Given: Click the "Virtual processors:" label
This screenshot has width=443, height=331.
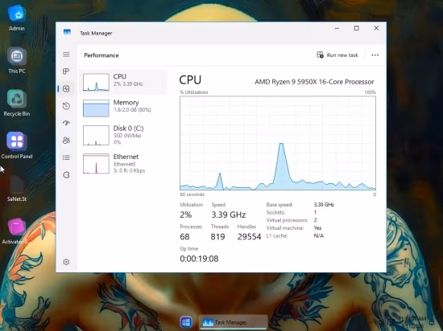Looking at the screenshot, I should click(287, 220).
